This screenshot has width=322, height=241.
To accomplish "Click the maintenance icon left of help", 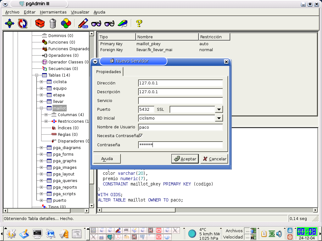I will (123, 23).
